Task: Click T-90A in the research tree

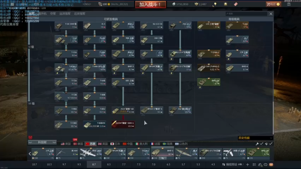Action: (x=66, y=110)
